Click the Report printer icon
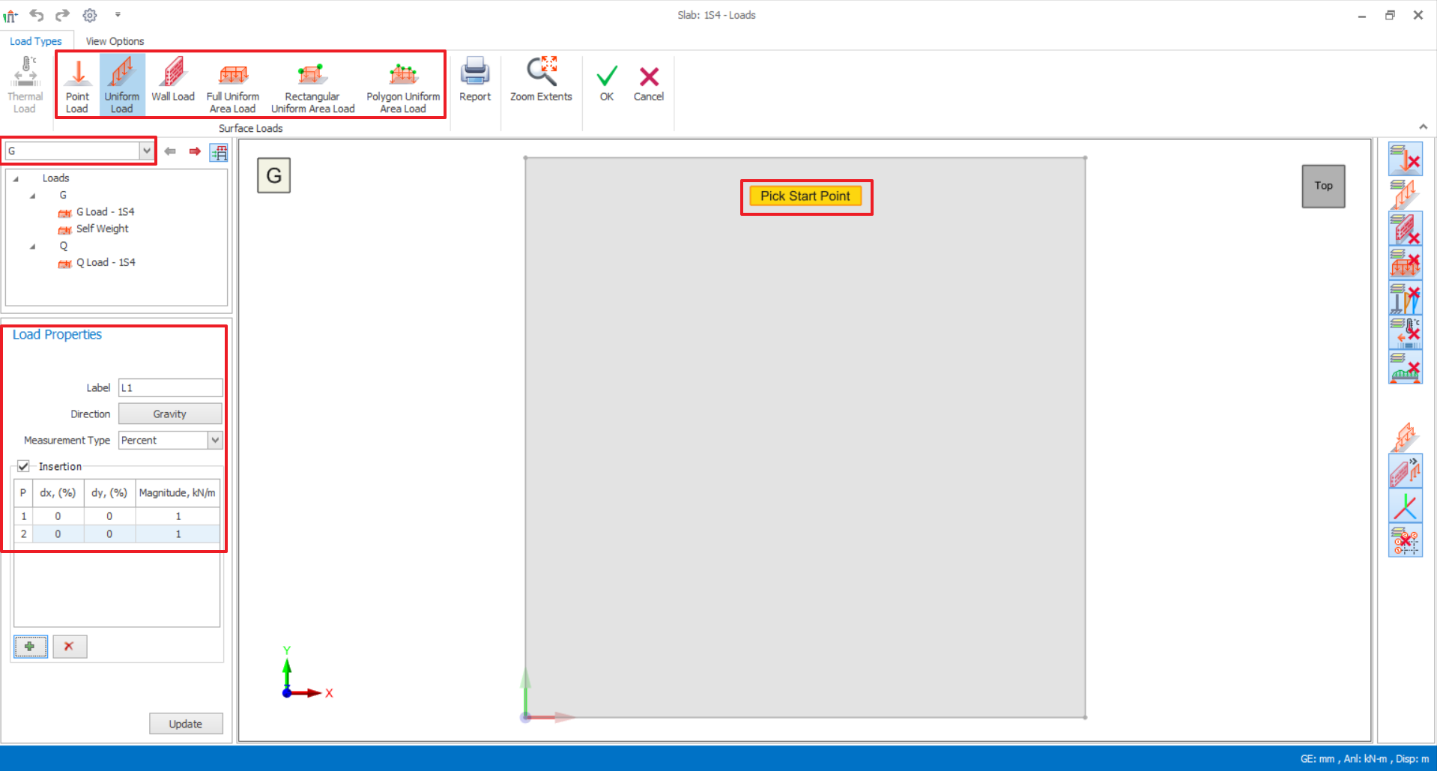The height and width of the screenshot is (771, 1437). [475, 79]
